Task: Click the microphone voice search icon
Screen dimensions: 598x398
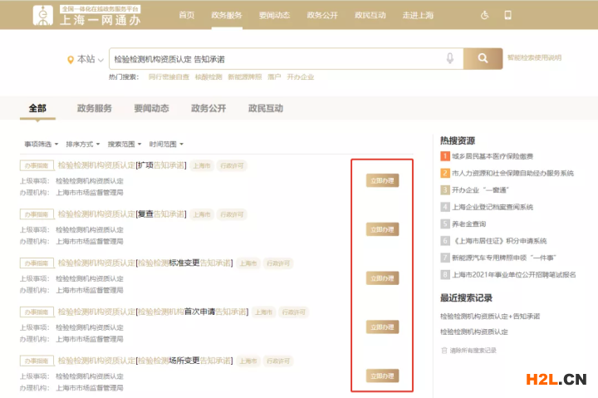Action: coord(449,59)
